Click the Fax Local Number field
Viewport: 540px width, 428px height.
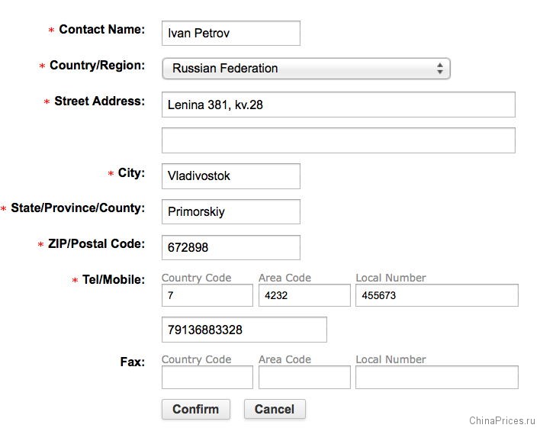pyautogui.click(x=436, y=377)
